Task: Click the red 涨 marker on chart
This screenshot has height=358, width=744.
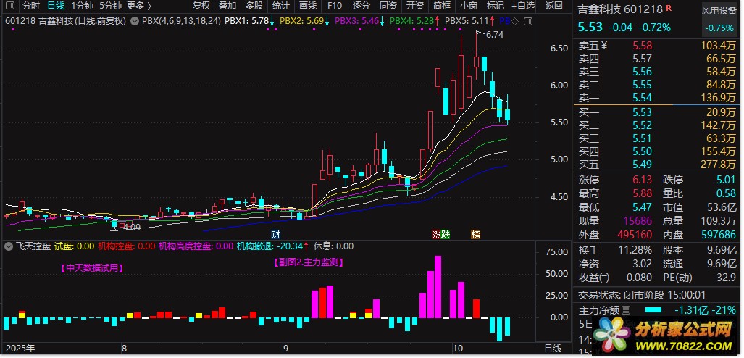Action: click(437, 234)
